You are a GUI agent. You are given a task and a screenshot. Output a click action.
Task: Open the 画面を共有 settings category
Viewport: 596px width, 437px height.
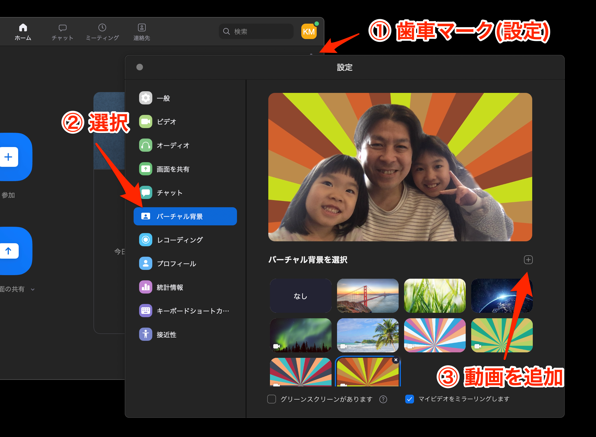tap(185, 169)
